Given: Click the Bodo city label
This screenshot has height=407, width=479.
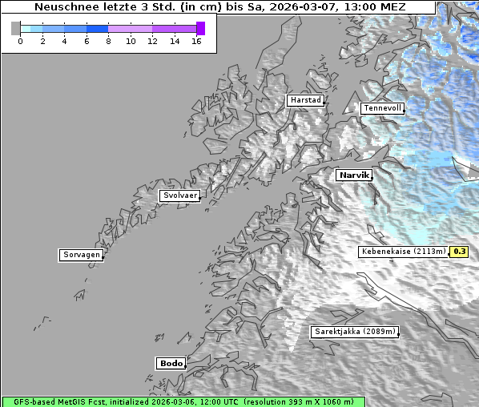Looking at the screenshot, I should point(171,363).
